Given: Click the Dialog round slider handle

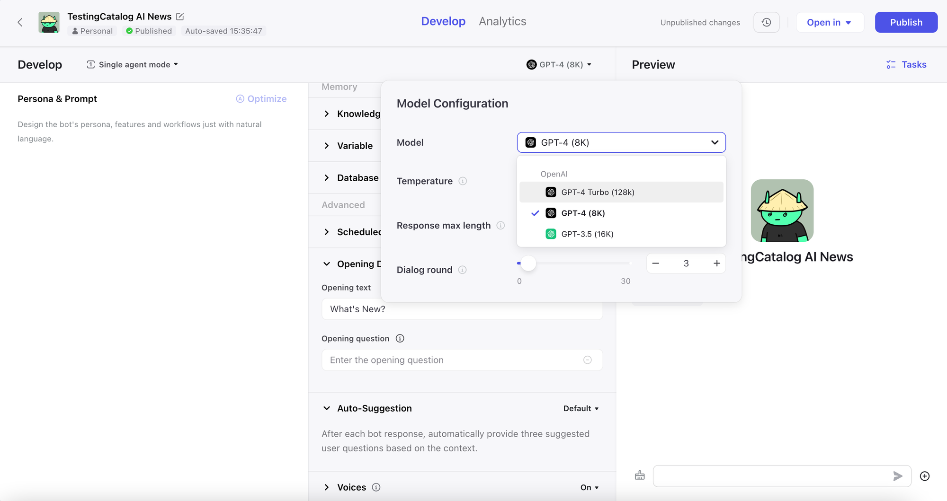Looking at the screenshot, I should [528, 263].
